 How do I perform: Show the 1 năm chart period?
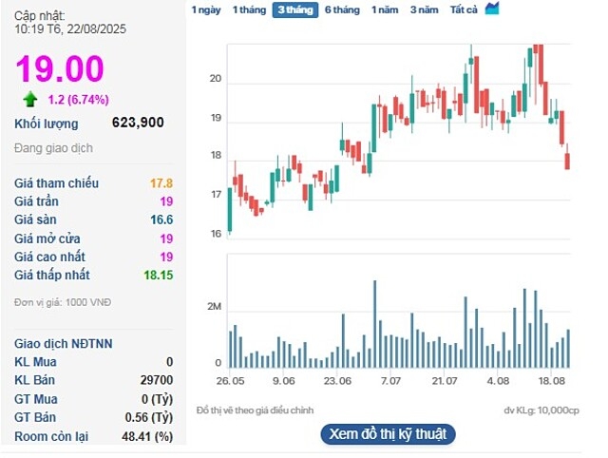coord(385,10)
